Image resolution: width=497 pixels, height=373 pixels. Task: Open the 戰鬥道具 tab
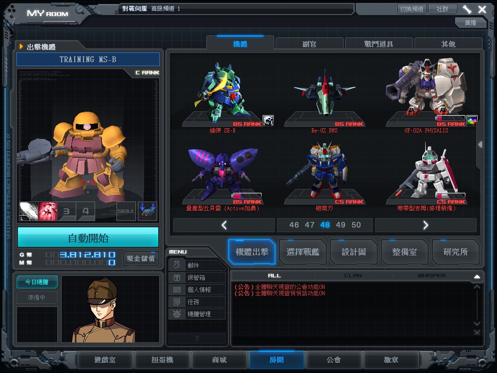379,44
